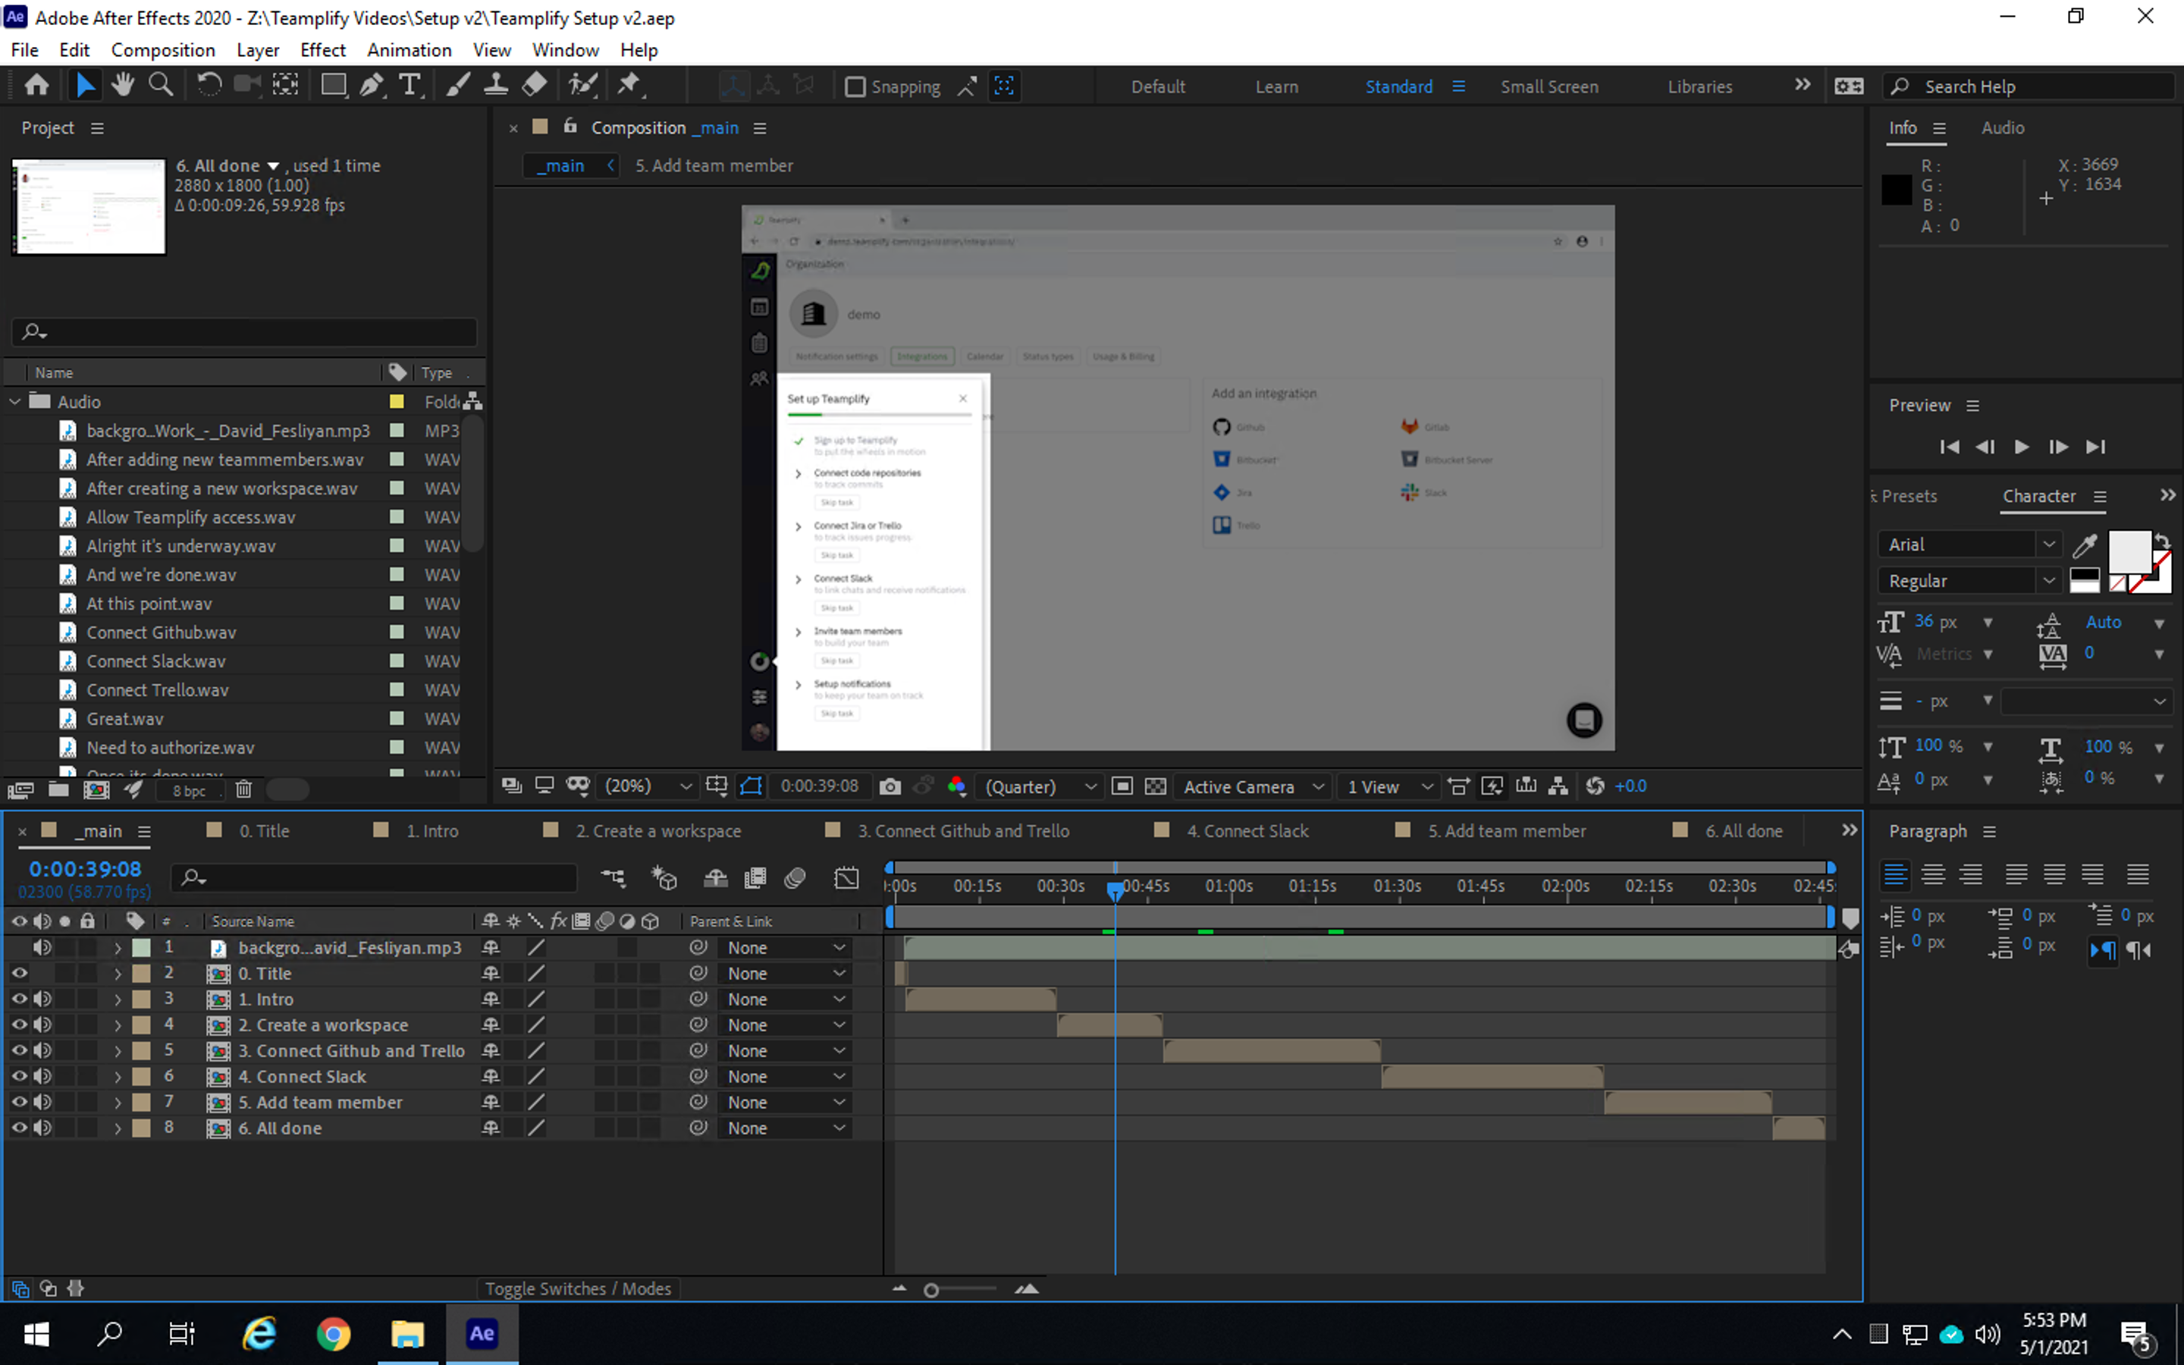Click the trash icon in Project panel
2184x1365 pixels.
point(243,790)
